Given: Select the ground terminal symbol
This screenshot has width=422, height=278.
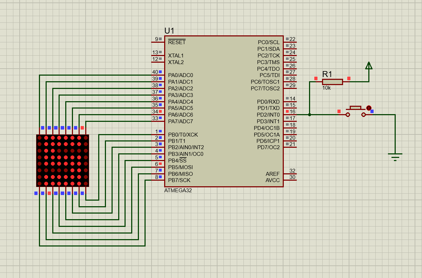Looking at the screenshot, I should [395, 157].
